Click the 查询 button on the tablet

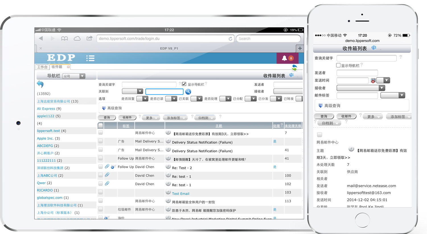pos(107,117)
